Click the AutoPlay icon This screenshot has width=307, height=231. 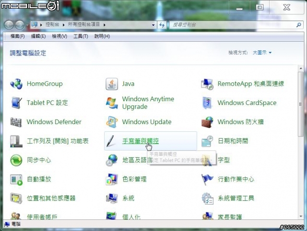pos(16,179)
